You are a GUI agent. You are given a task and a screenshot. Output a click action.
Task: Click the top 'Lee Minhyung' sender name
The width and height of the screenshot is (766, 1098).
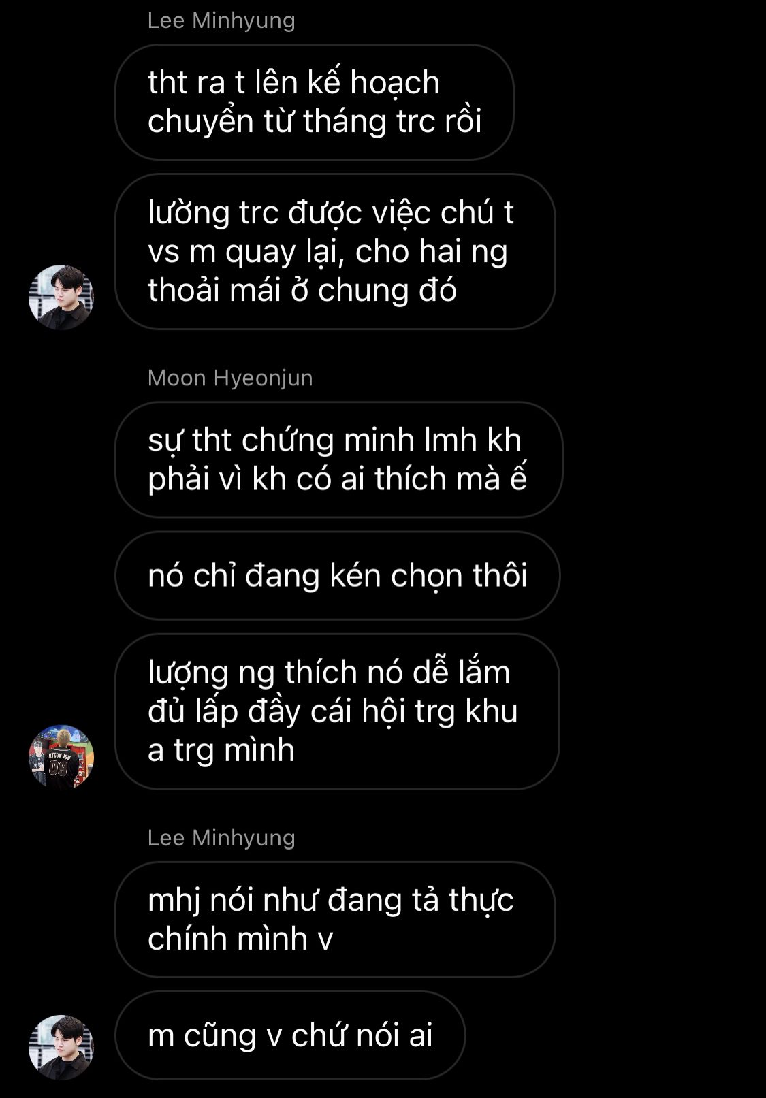(221, 20)
